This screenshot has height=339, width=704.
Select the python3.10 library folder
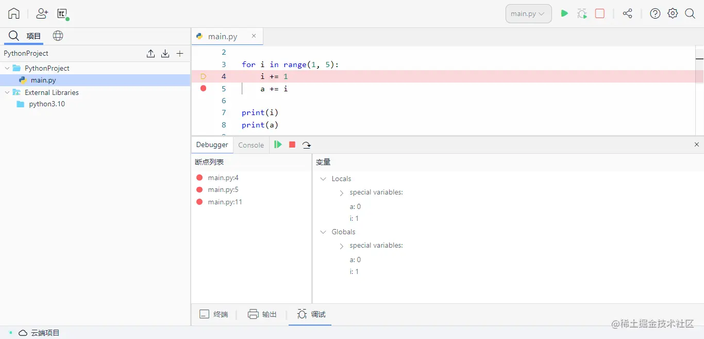click(x=47, y=104)
